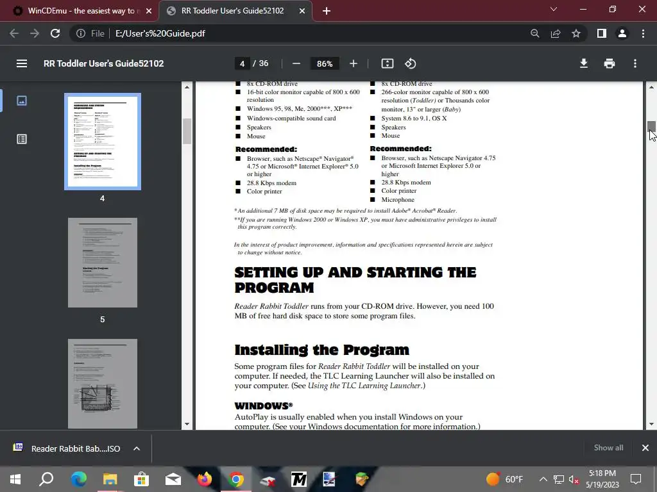Go back to the previous page
Screen dimensions: 657x492
[14, 33]
